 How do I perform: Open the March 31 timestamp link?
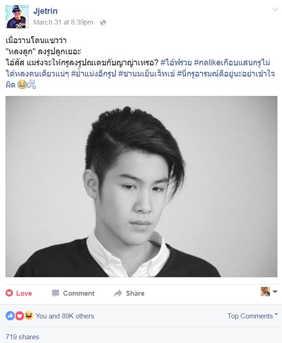(63, 22)
